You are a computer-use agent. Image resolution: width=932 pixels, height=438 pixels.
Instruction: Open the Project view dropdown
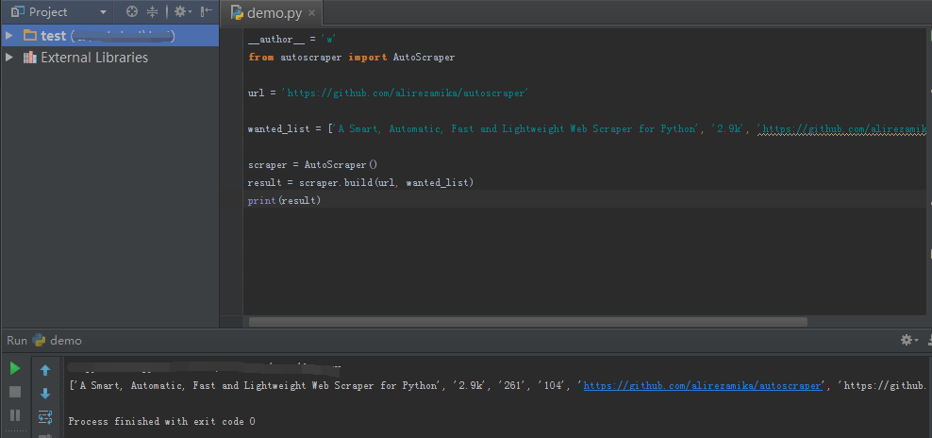tap(103, 12)
